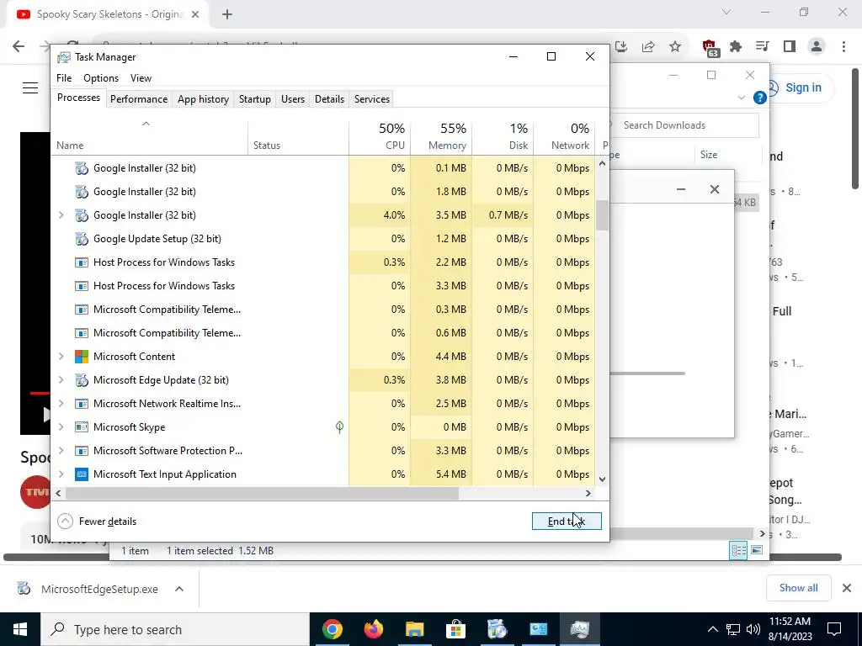Select the Google Update Setup (32 bit) row
The height and width of the screenshot is (646, 862).
[323, 239]
